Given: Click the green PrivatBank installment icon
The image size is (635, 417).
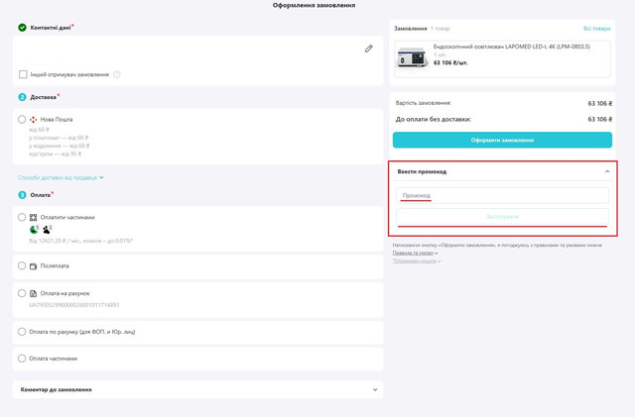Looking at the screenshot, I should pos(35,229).
